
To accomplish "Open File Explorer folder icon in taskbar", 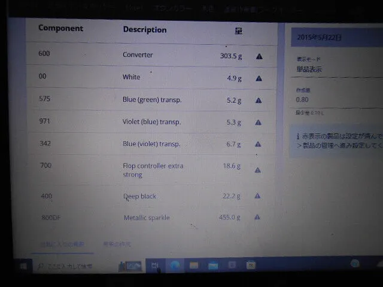I will point(194,265).
